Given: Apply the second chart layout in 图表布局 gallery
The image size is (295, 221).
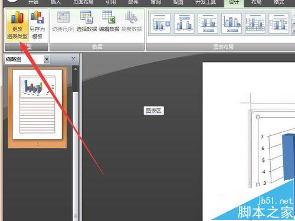Looking at the screenshot, I should pos(184,23).
